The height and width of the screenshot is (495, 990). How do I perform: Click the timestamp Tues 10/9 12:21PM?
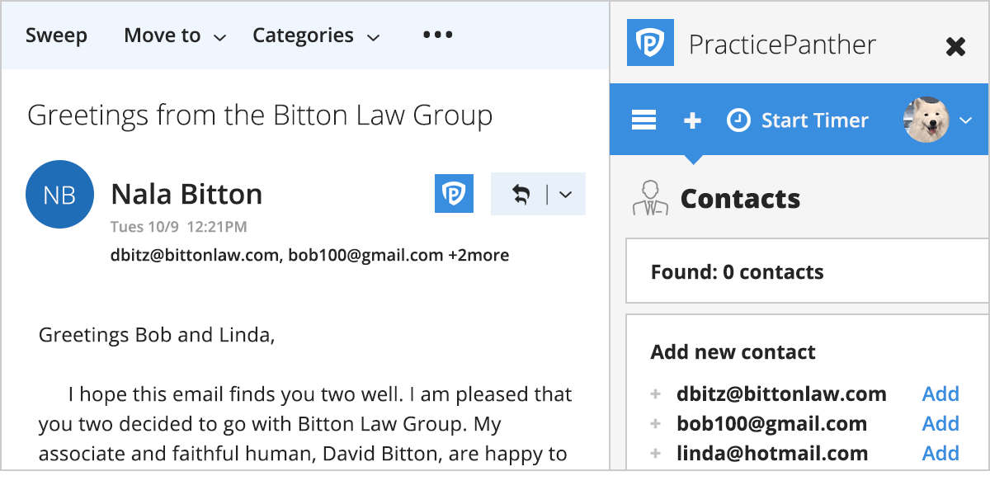(x=178, y=227)
